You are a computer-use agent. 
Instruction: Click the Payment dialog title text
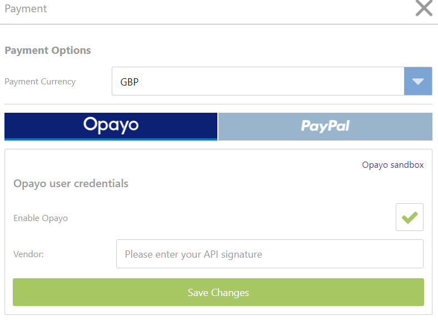click(x=26, y=9)
